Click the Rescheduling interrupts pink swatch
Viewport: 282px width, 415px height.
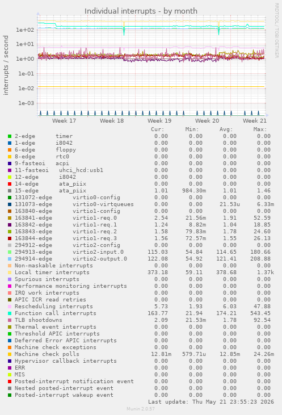[x=10, y=307]
